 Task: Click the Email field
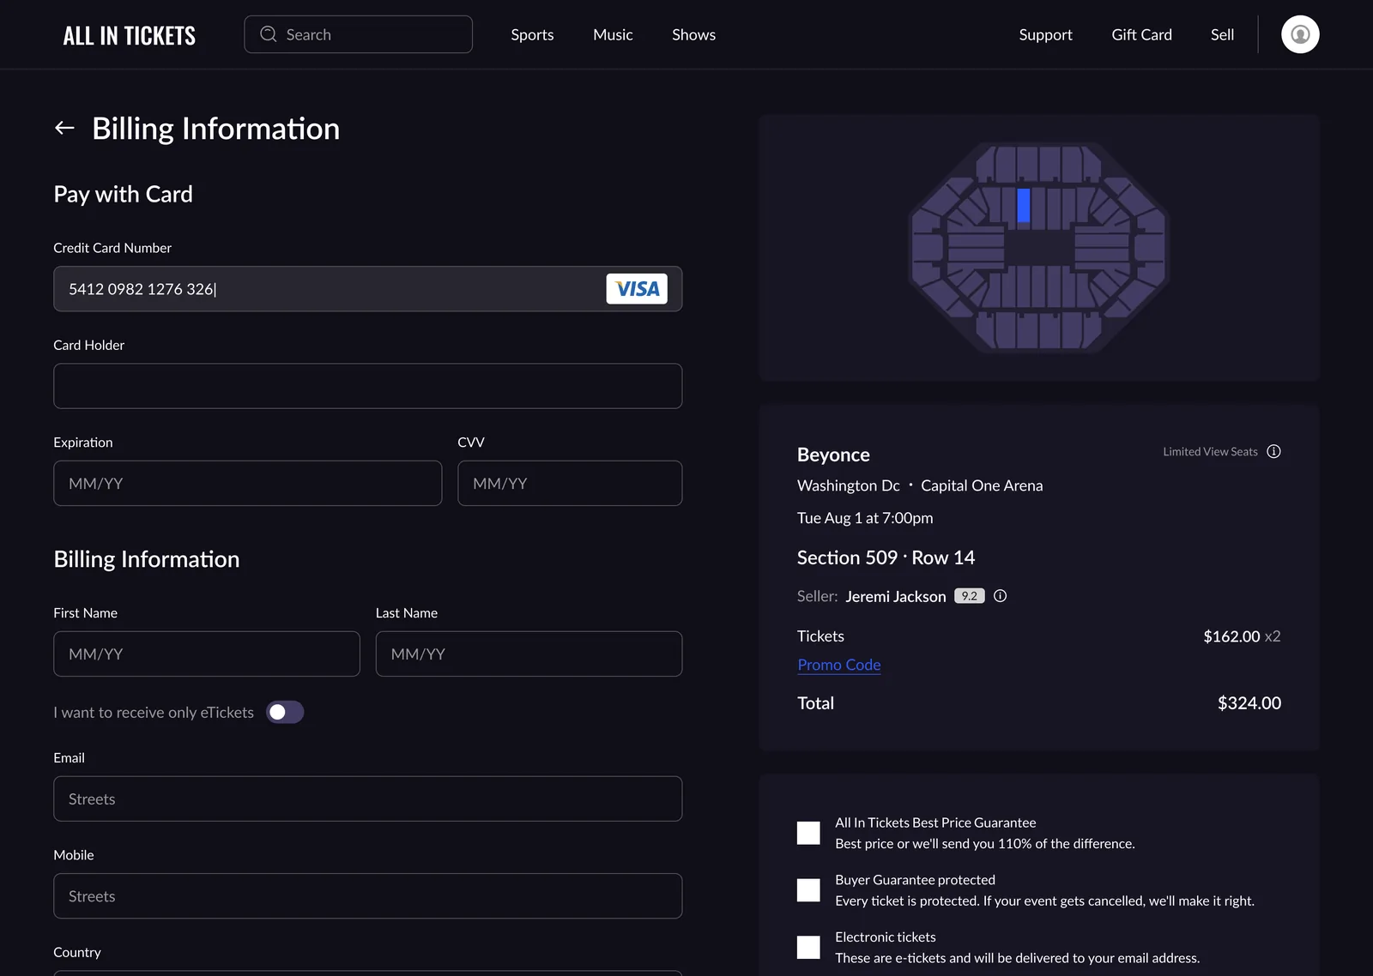click(x=367, y=798)
